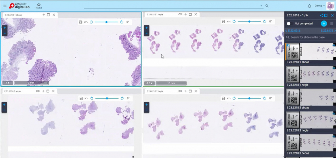Click link icon on 2 hegie viewer tab
Screen dimensions: 336x158
coord(180,91)
